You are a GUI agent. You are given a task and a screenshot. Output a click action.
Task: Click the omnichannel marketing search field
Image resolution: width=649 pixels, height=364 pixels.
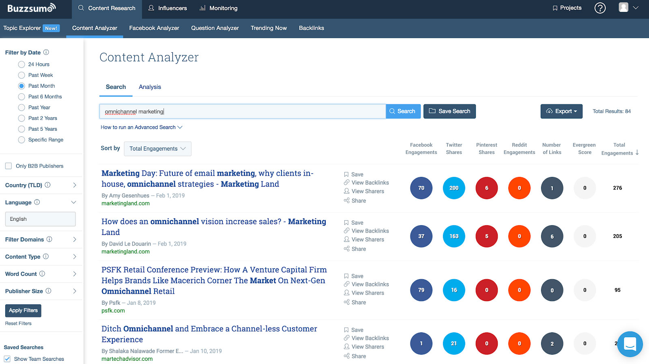[243, 111]
